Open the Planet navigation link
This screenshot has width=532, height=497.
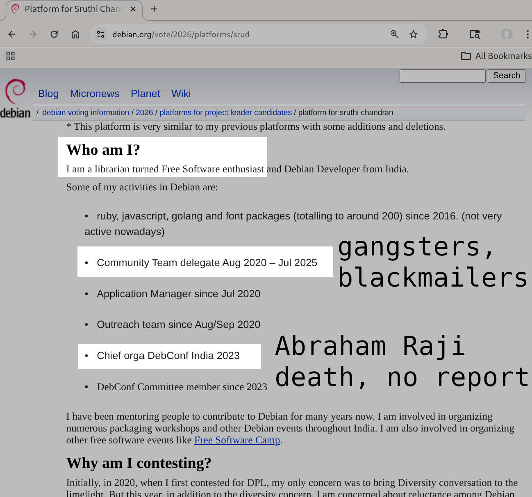tap(145, 94)
